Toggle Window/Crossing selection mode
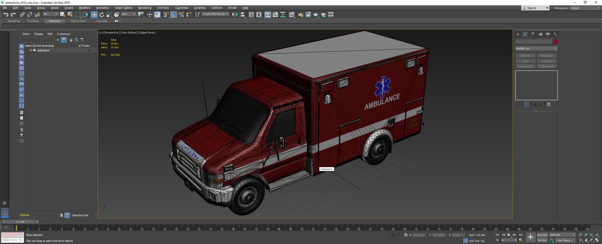 coord(85,14)
